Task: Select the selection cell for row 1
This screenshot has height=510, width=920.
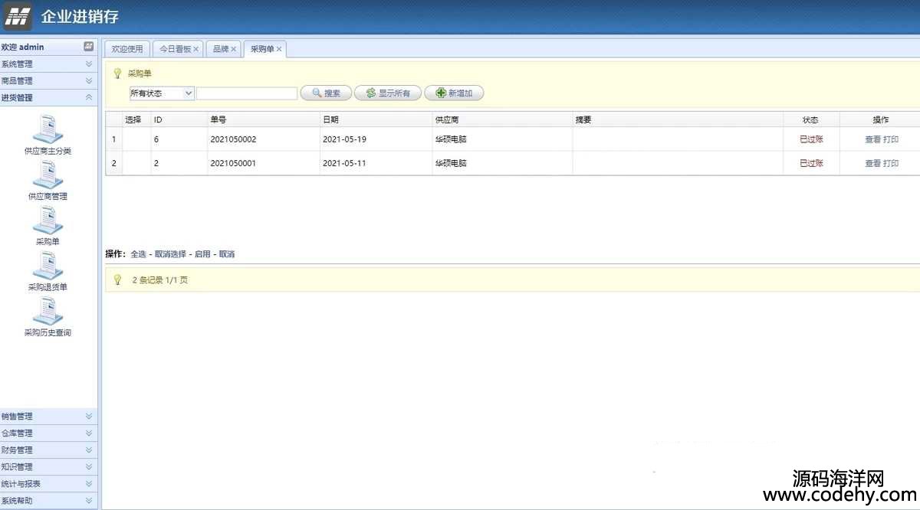Action: click(x=136, y=139)
